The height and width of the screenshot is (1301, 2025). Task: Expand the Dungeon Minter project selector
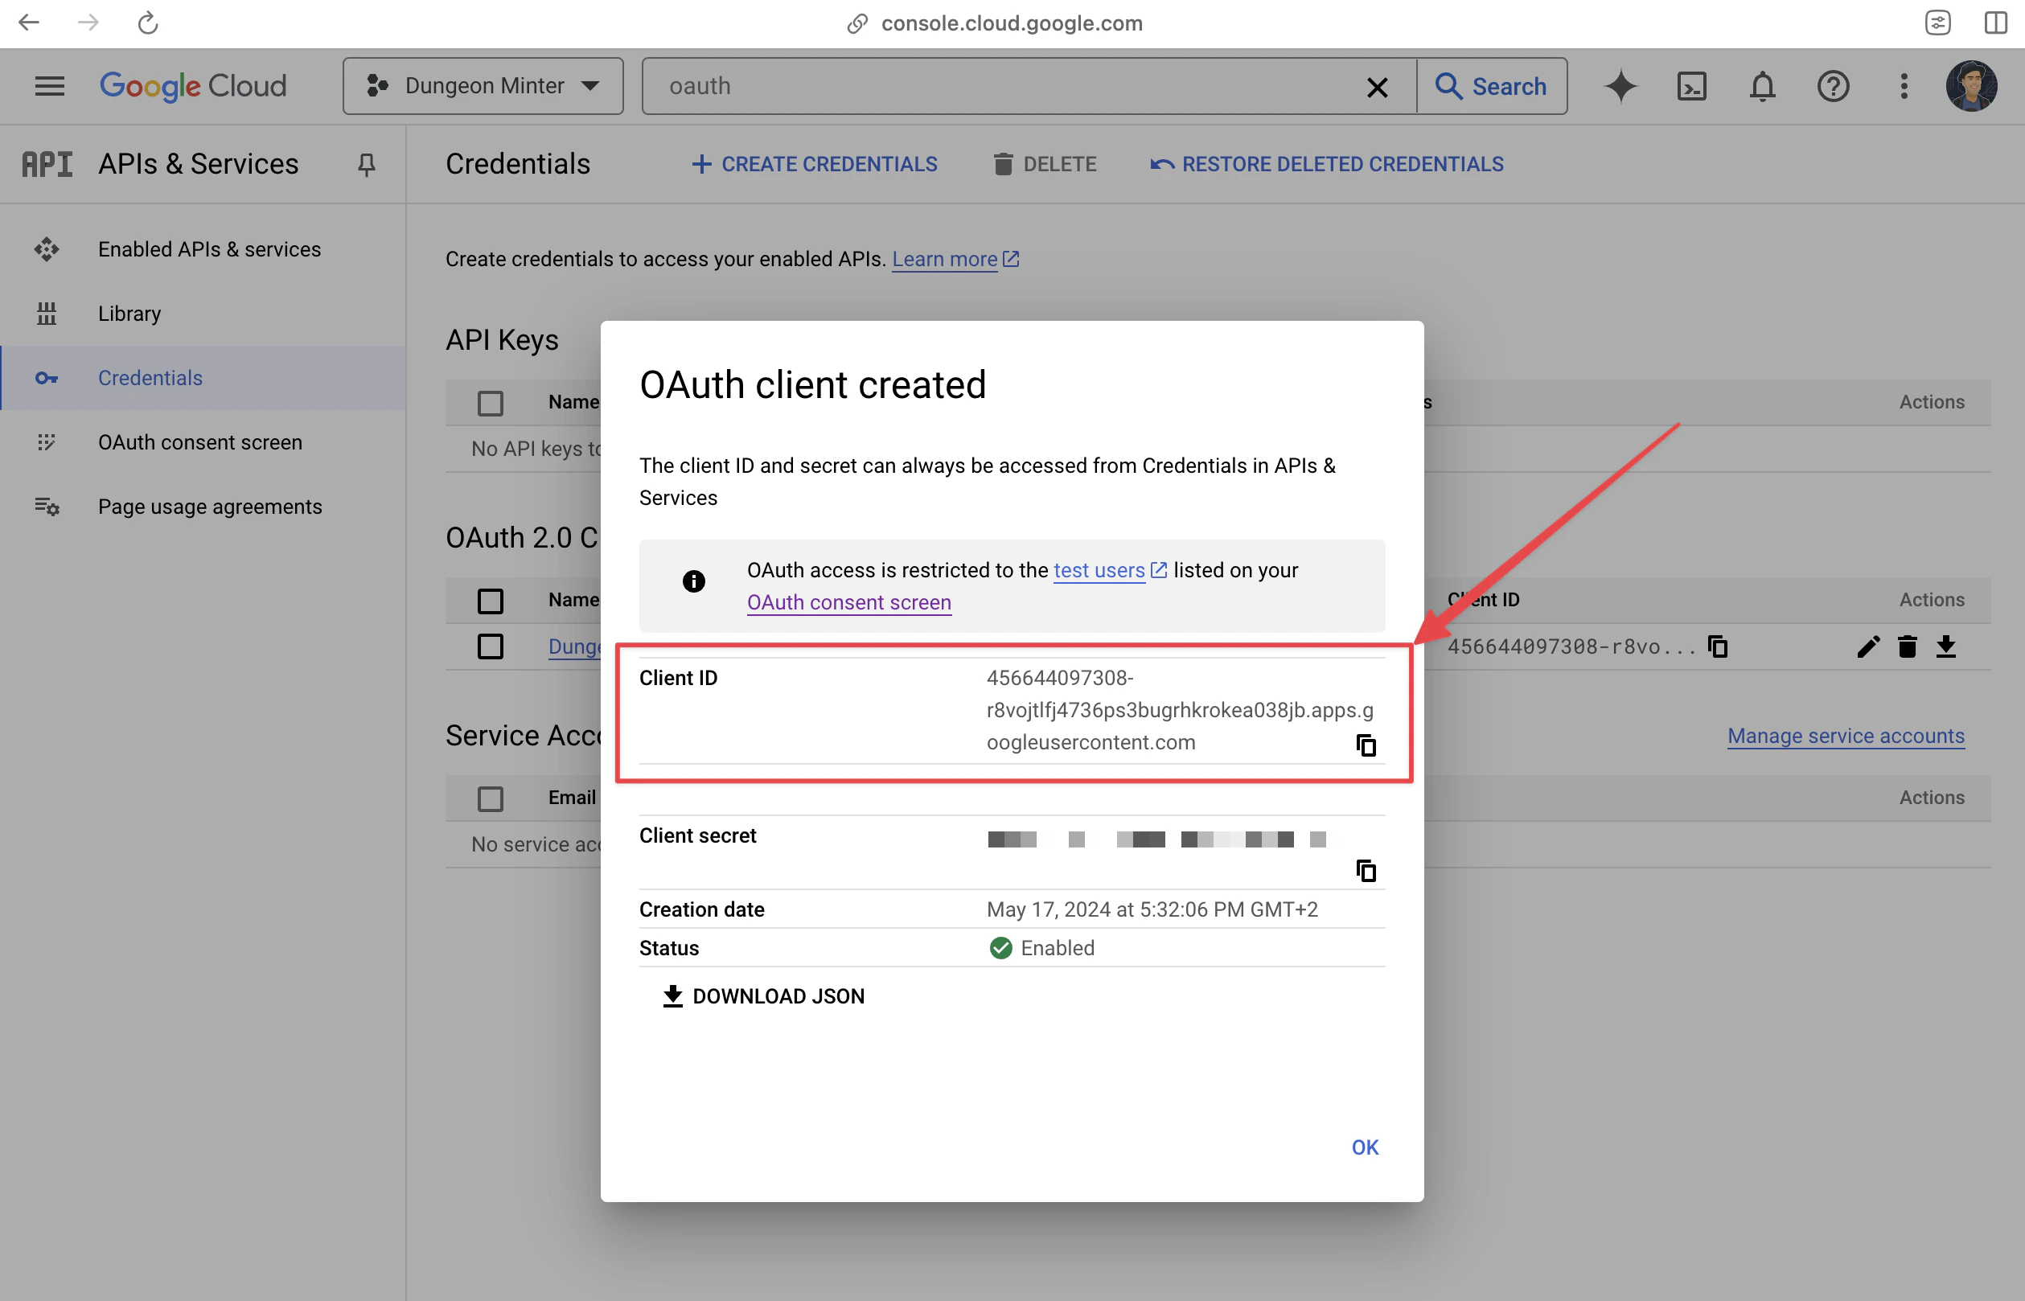coord(483,86)
